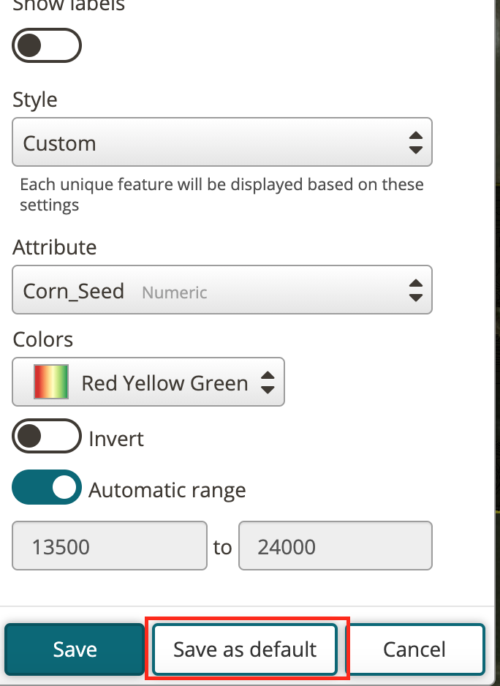The image size is (500, 686).
Task: Click the Colors dropdown up-down arrows
Action: point(268,382)
